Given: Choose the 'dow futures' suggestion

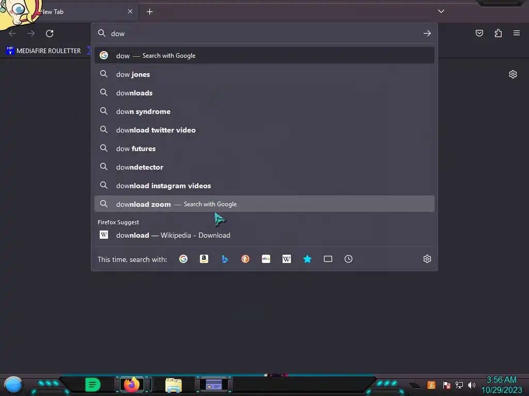Looking at the screenshot, I should pos(264,148).
